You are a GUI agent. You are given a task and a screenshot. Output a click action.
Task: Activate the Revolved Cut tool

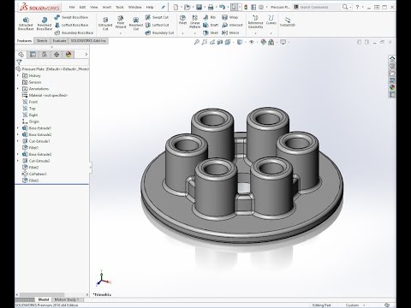click(x=136, y=23)
